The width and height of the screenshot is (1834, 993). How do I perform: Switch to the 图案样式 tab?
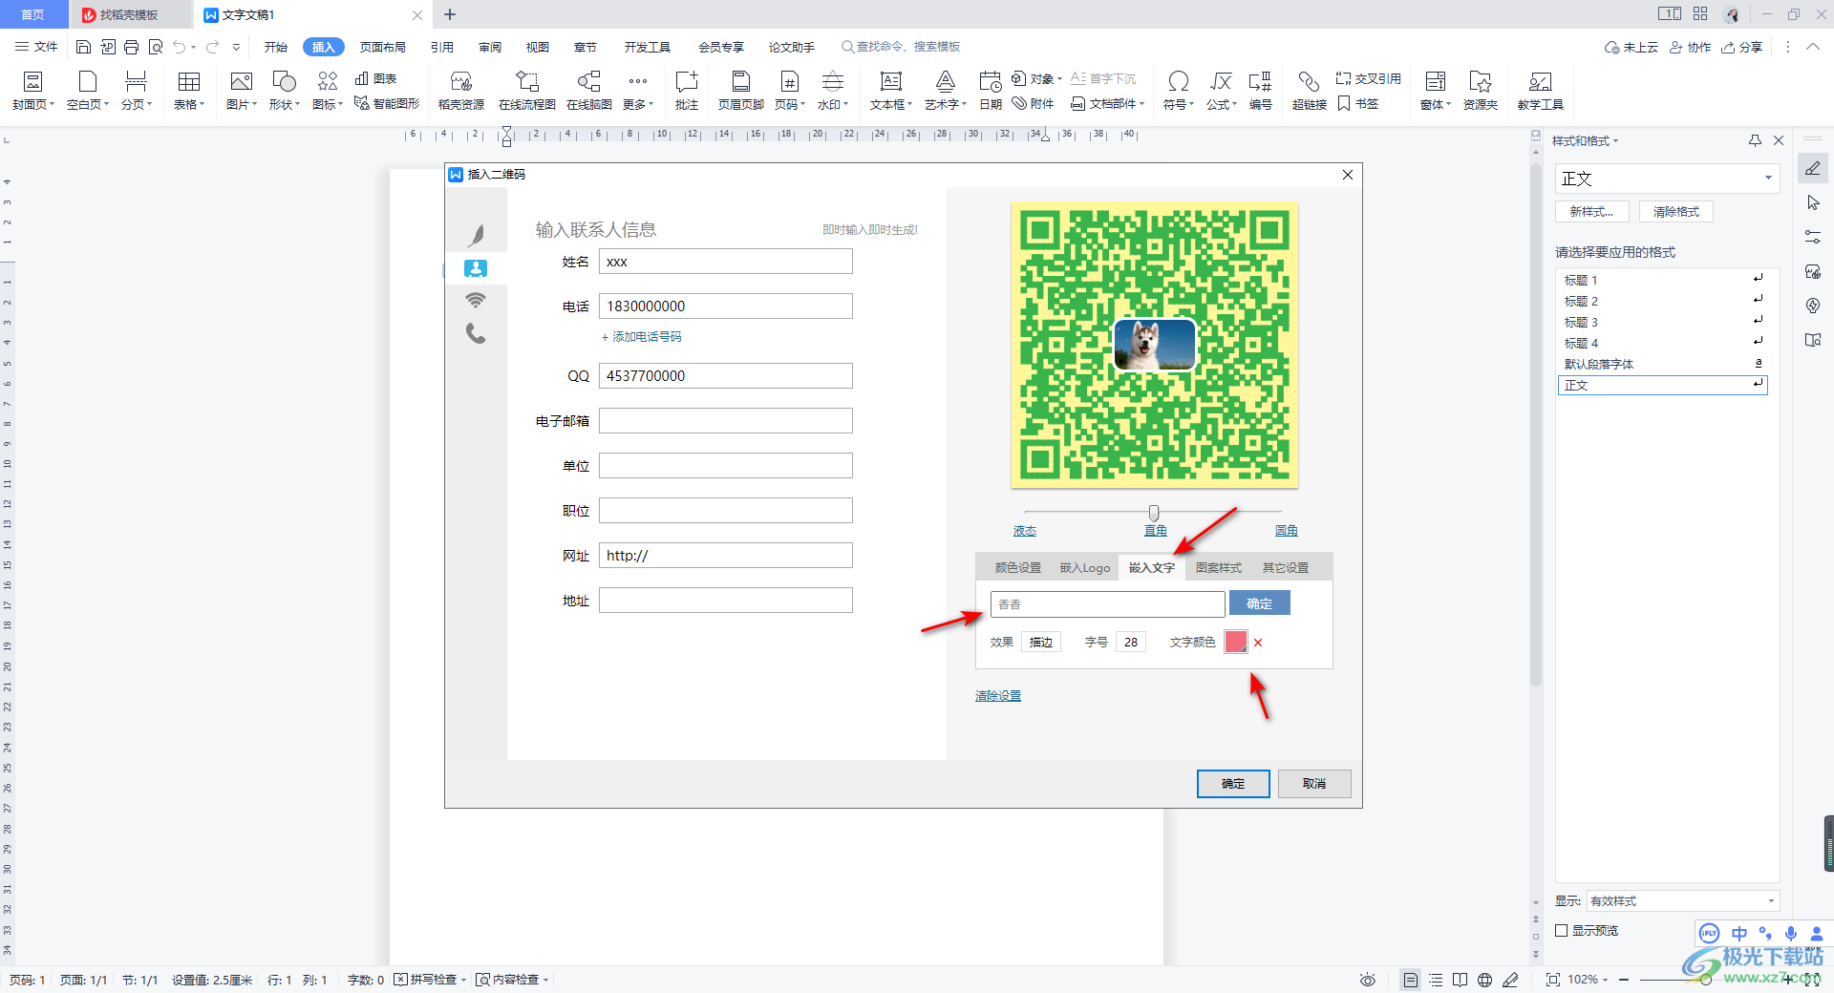(1219, 568)
